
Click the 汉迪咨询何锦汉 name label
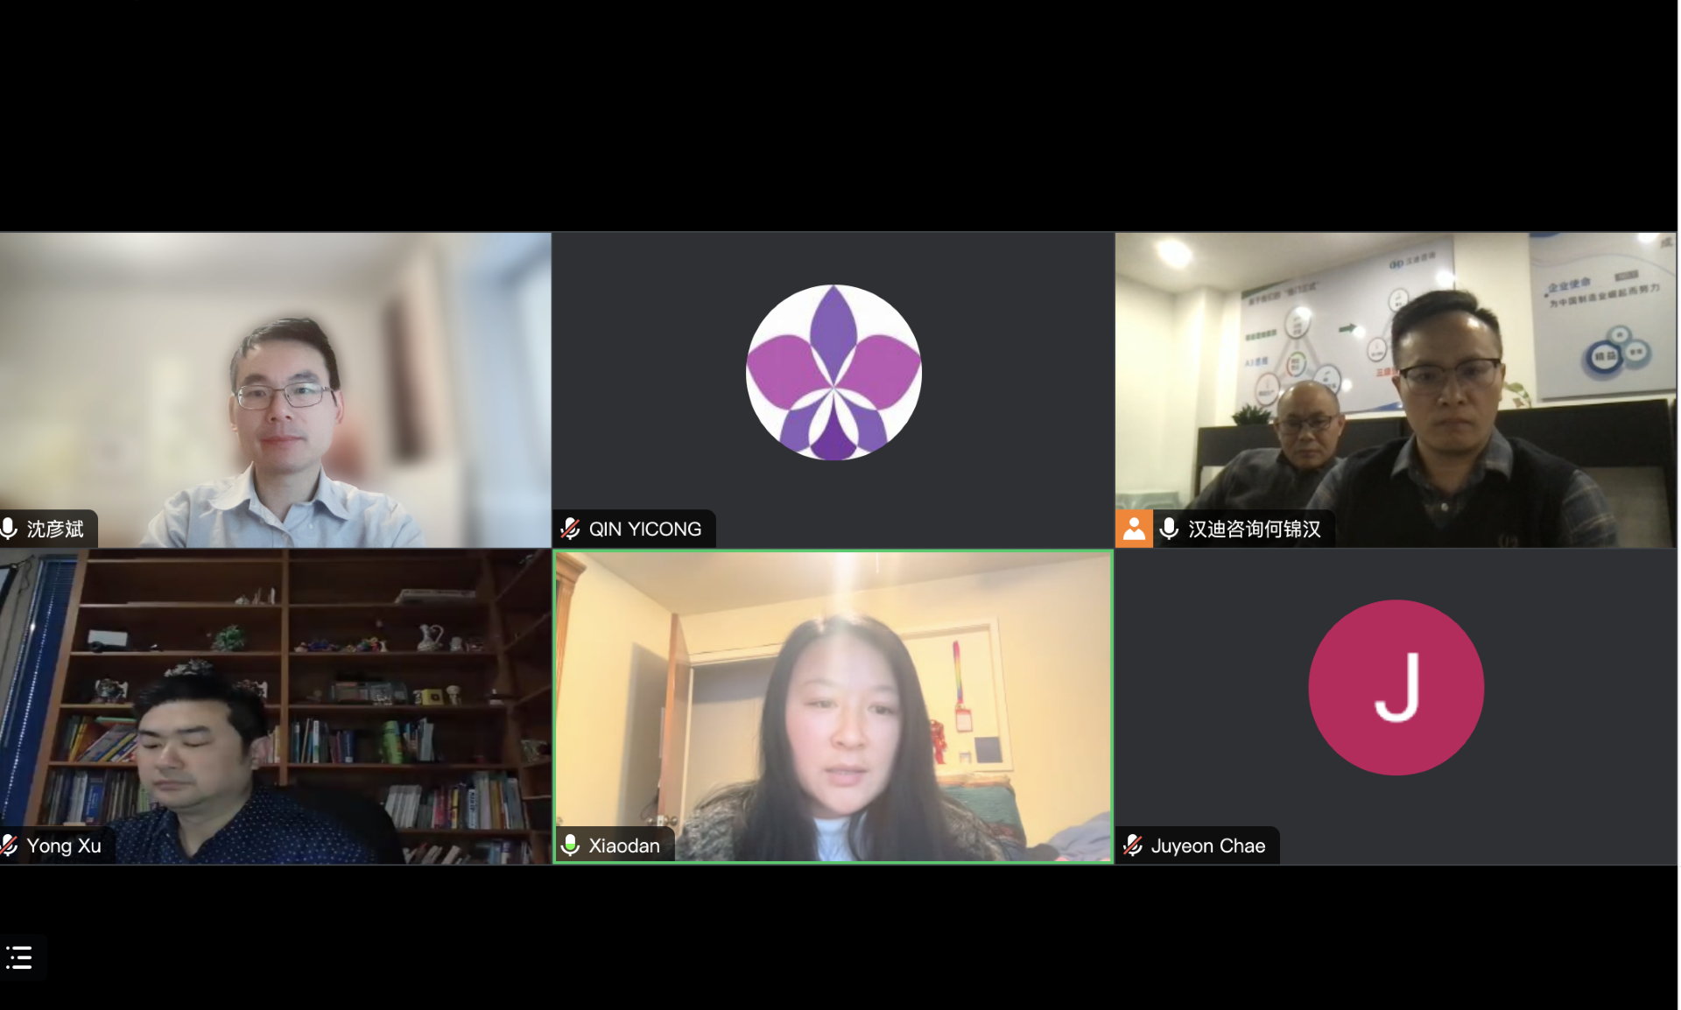1254,529
